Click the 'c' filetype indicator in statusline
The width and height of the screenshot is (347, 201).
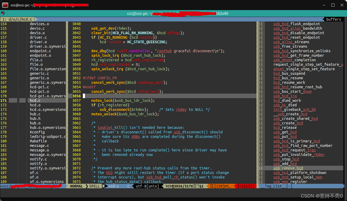(x=128, y=186)
